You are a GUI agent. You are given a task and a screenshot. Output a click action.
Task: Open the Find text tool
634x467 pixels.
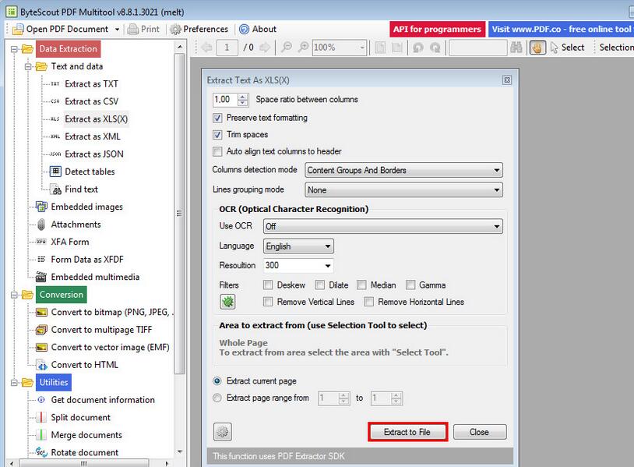tap(81, 189)
